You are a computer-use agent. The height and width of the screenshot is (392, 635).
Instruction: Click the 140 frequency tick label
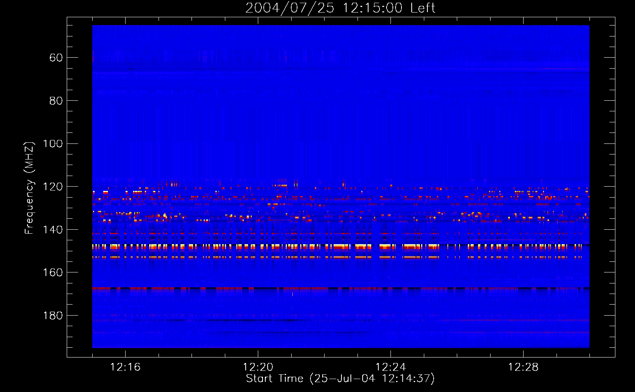(x=53, y=230)
